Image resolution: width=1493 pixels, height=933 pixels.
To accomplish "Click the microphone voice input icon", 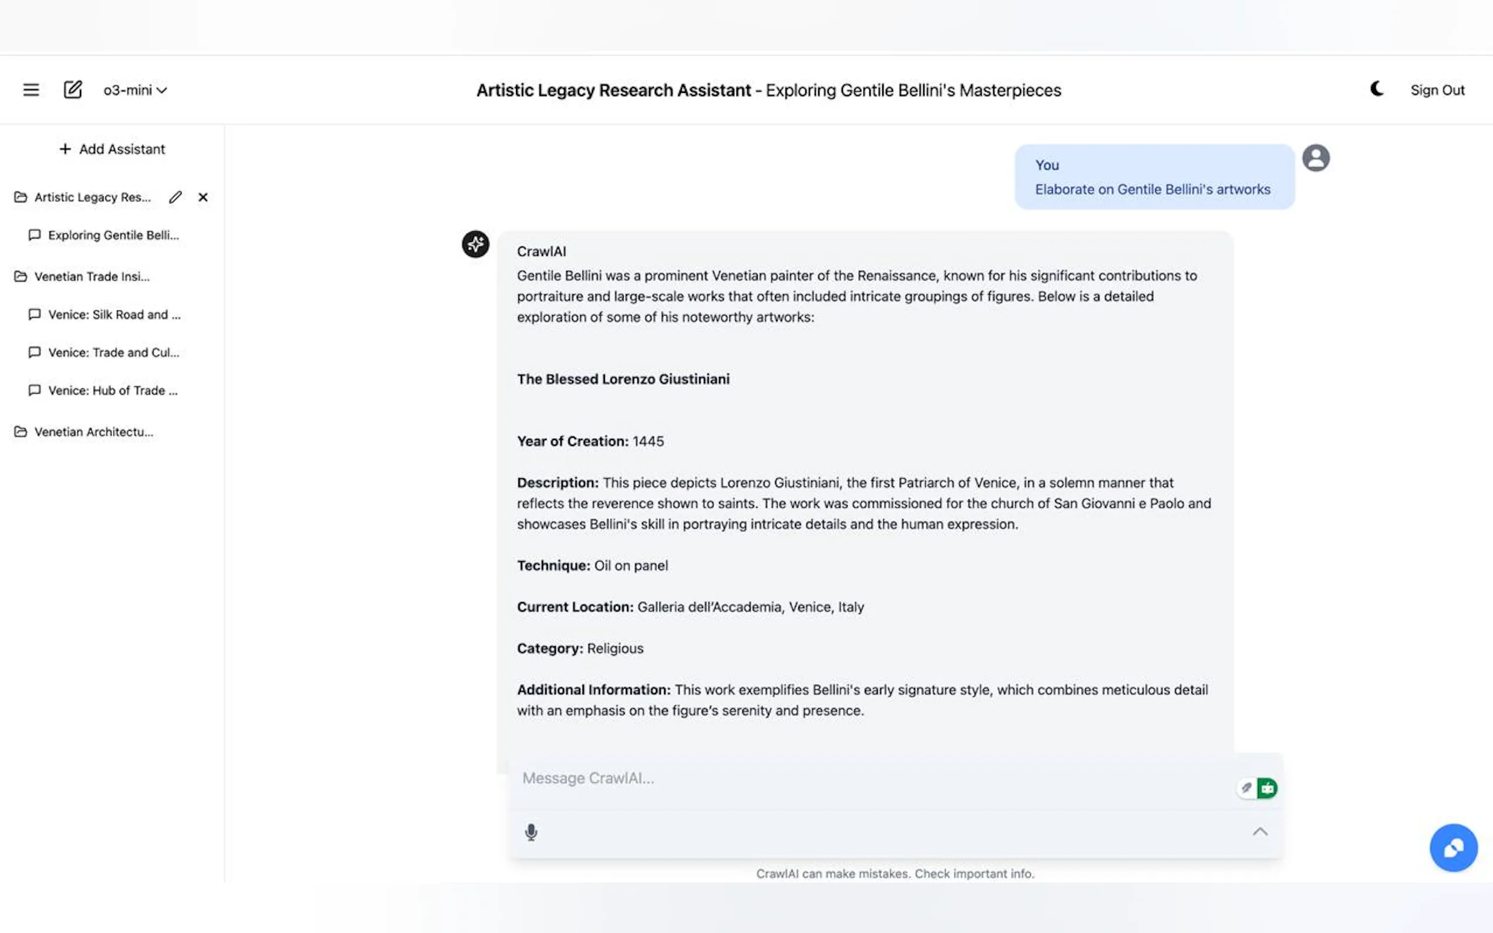I will coord(531,832).
